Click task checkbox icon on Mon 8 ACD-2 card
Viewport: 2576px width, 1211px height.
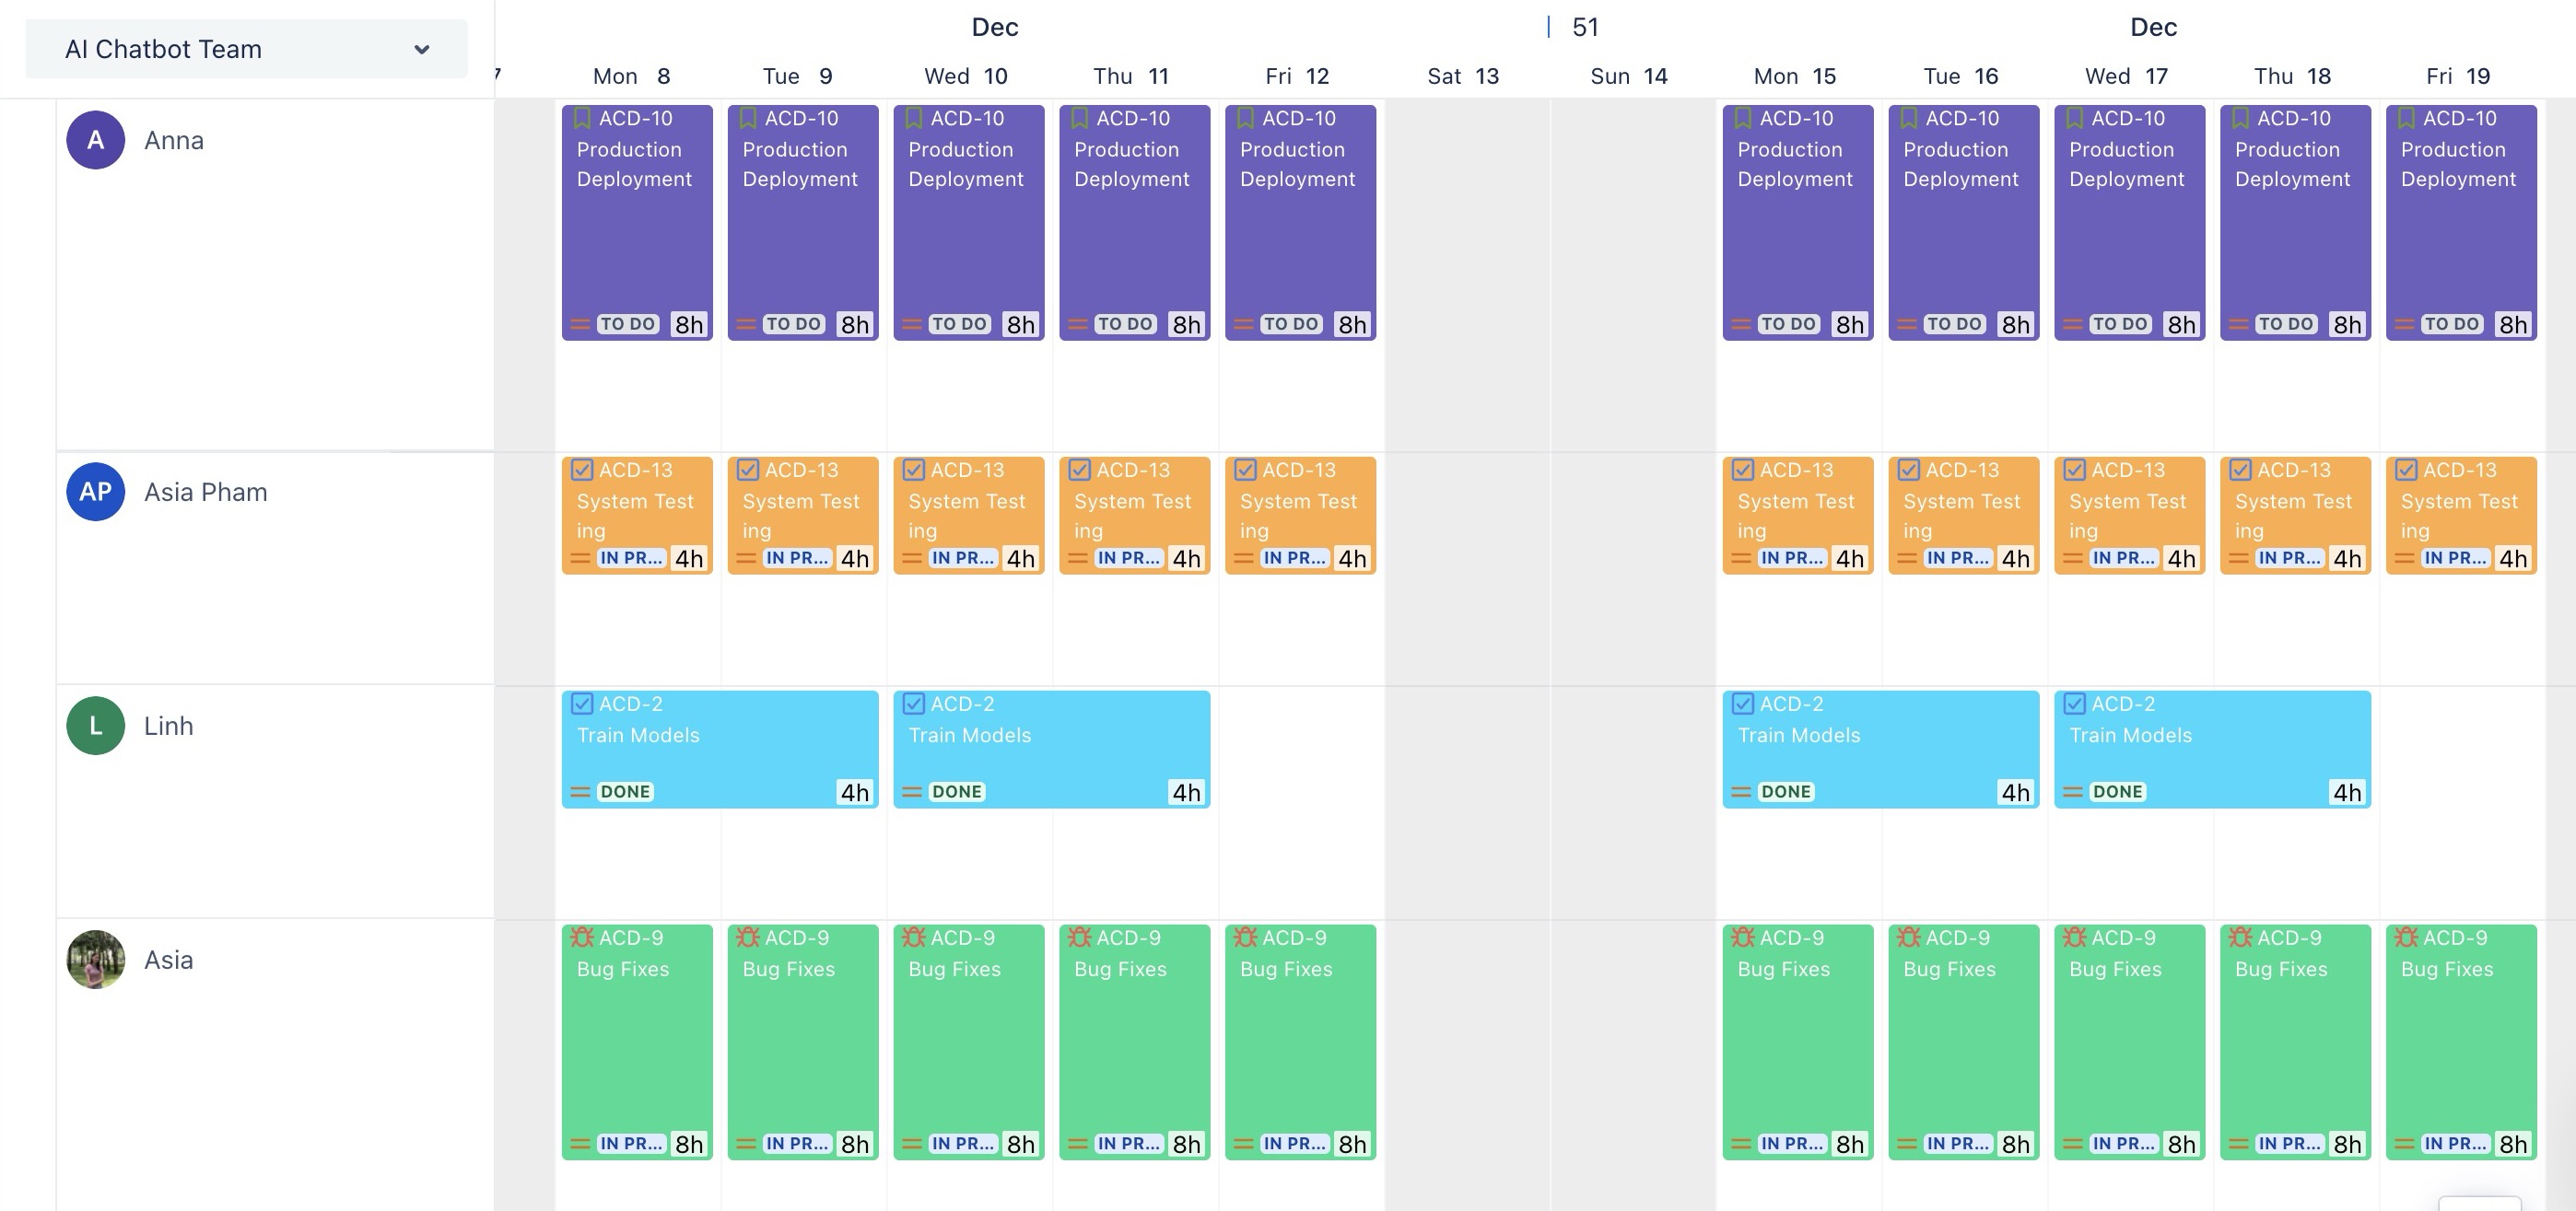click(x=582, y=704)
